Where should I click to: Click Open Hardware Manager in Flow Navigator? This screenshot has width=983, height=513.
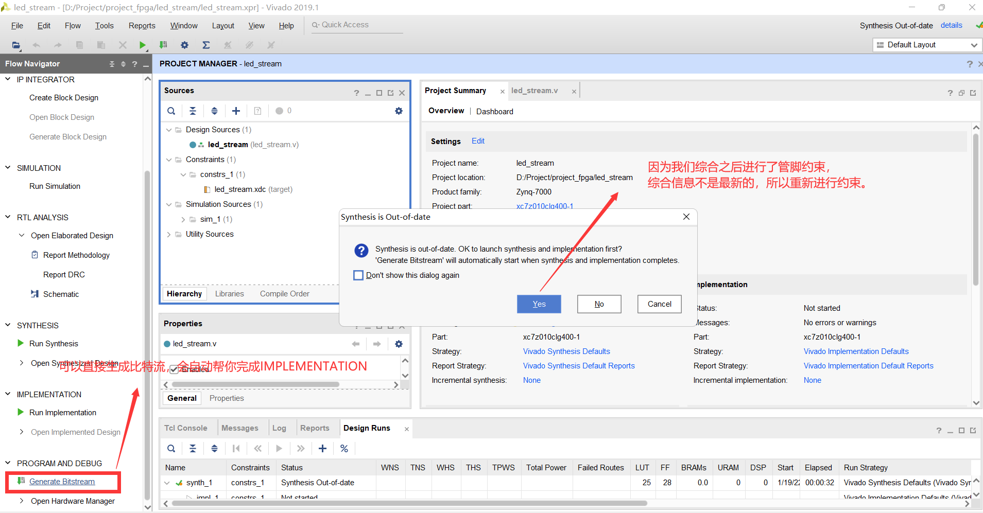(x=73, y=501)
